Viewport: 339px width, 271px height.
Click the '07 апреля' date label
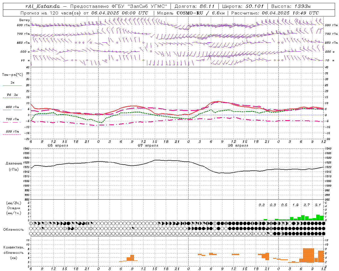(148, 146)
